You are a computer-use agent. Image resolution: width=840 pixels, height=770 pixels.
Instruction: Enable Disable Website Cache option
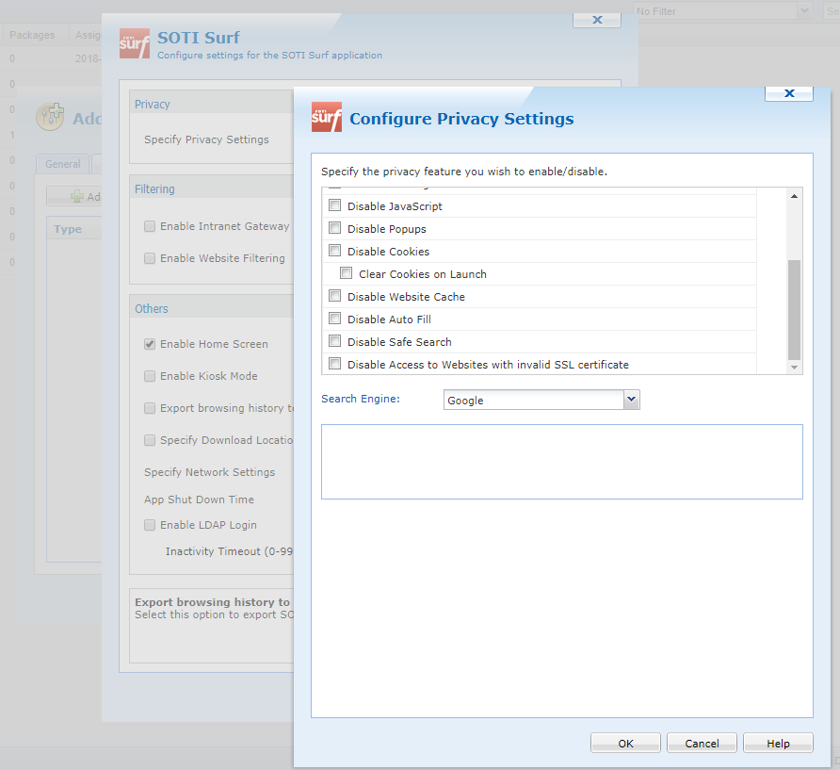point(334,297)
